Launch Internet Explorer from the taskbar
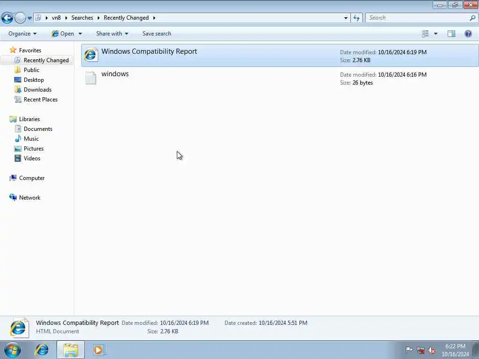Image resolution: width=479 pixels, height=359 pixels. (x=42, y=350)
